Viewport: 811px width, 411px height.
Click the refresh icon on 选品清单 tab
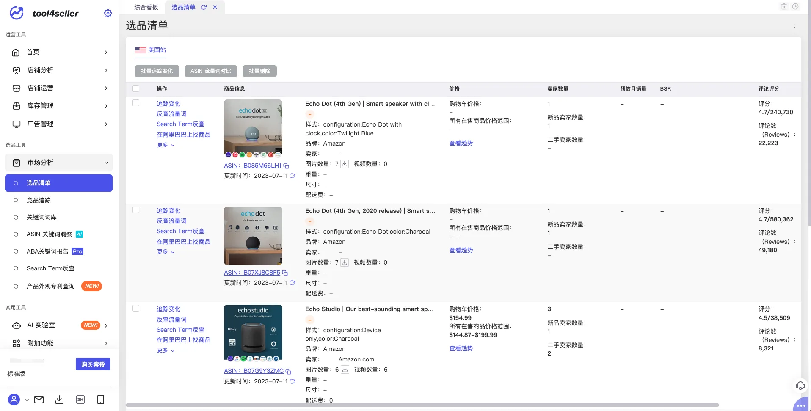(x=204, y=7)
